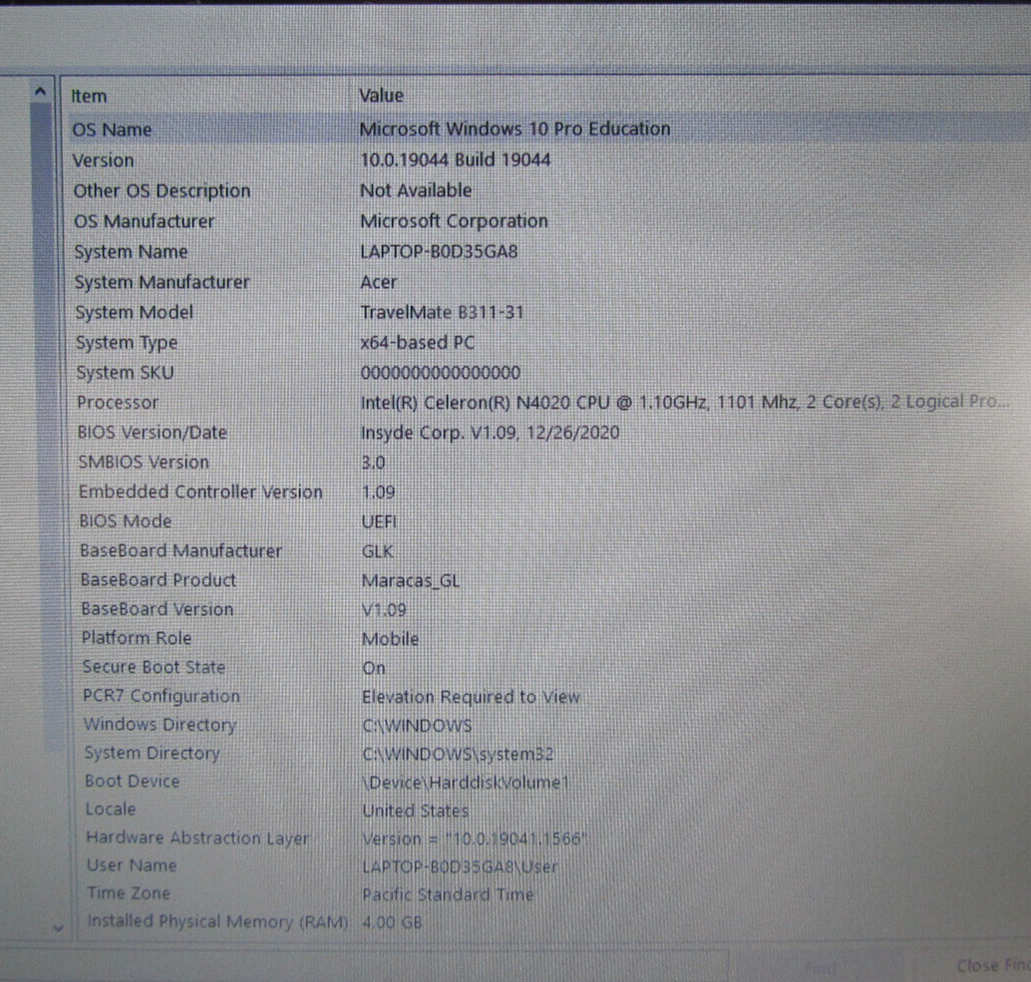Click the Mobile platform role value

click(391, 639)
